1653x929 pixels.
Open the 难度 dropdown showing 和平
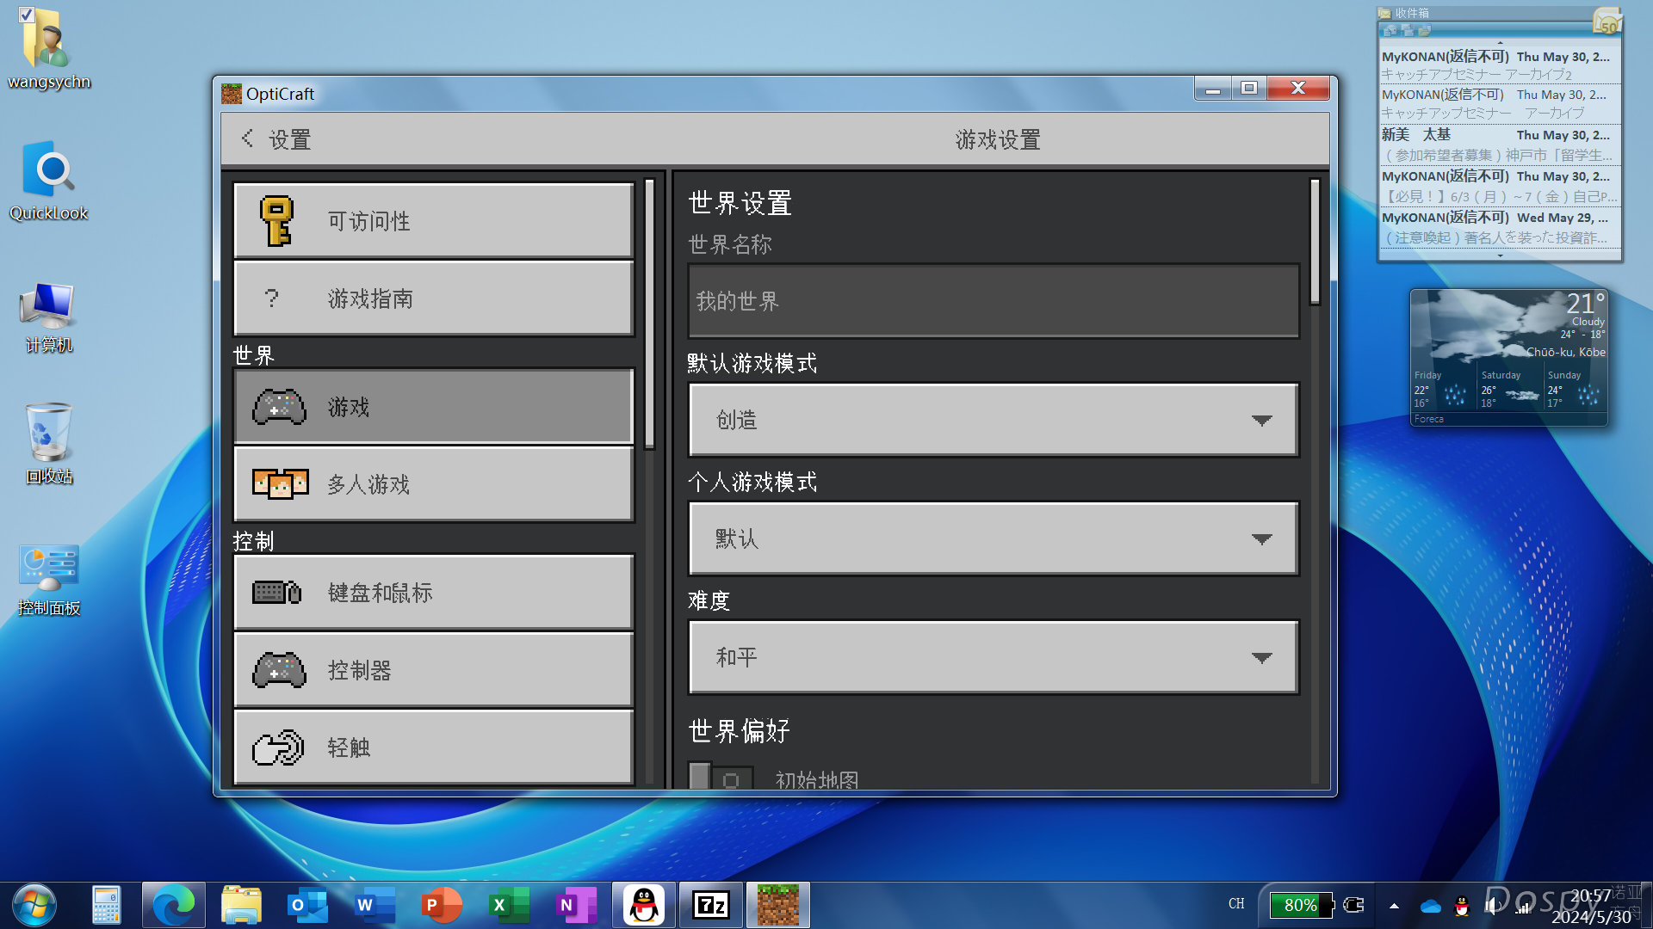[994, 657]
